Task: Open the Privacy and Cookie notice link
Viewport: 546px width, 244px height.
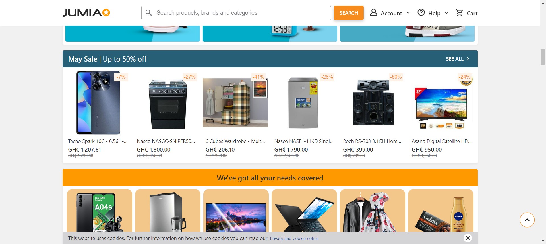Action: (294, 239)
